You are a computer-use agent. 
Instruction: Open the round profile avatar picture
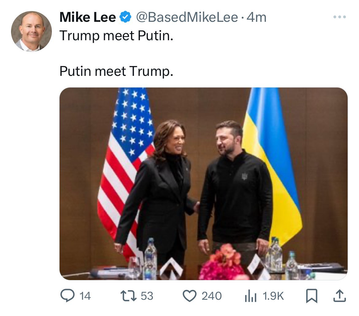(31, 31)
